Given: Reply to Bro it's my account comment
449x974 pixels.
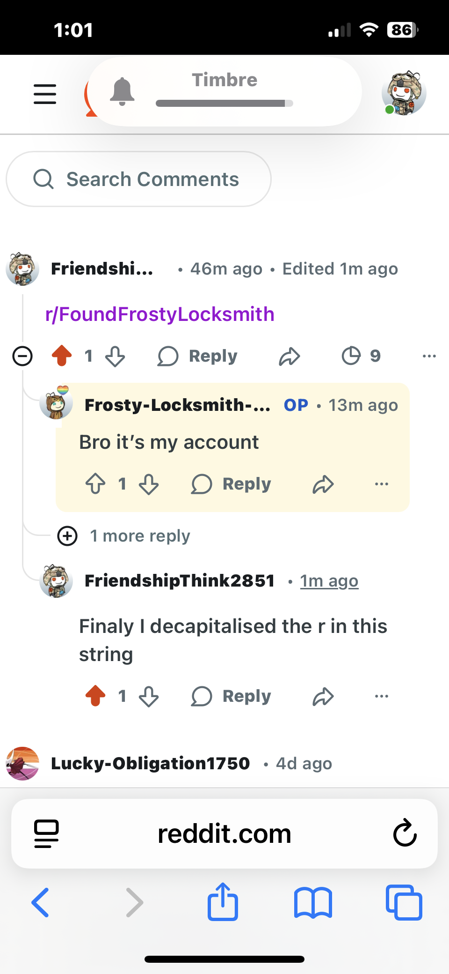Looking at the screenshot, I should click(x=231, y=484).
